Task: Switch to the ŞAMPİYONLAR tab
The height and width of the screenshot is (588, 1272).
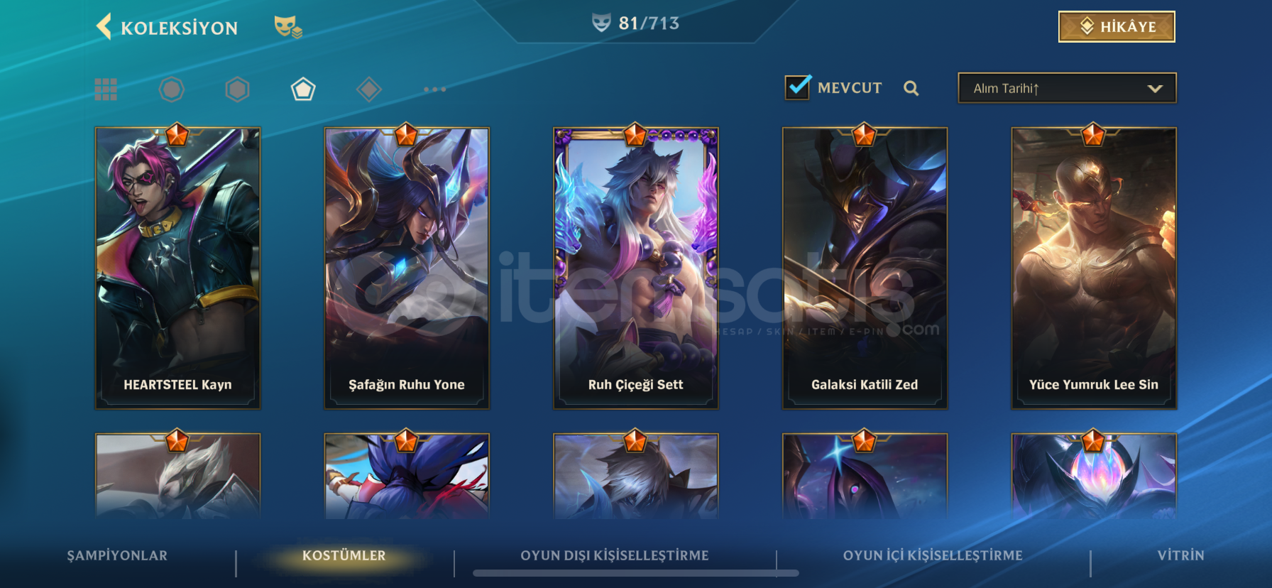Action: pos(117,555)
